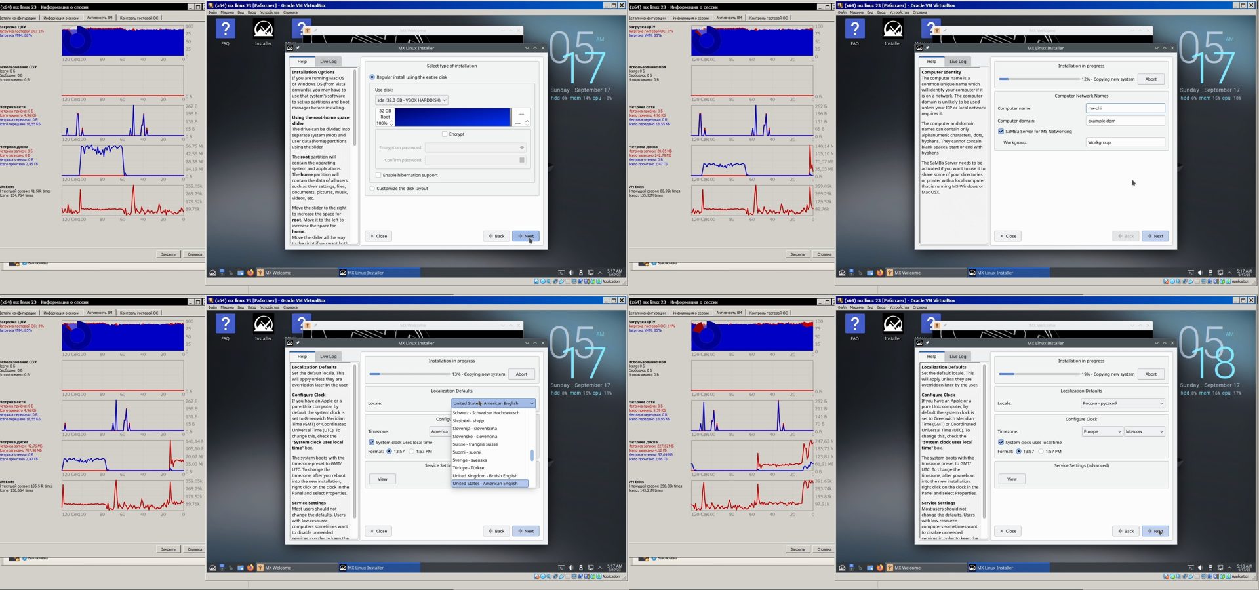Click Close on the Computer Network Names installer

pos(1008,236)
